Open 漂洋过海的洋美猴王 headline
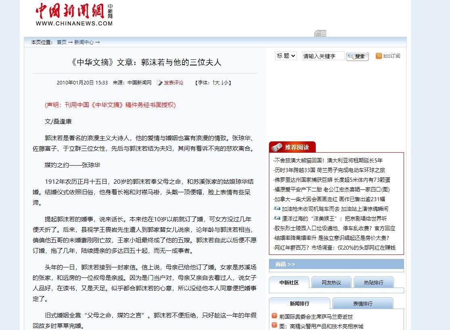 pyautogui.click(x=334, y=219)
